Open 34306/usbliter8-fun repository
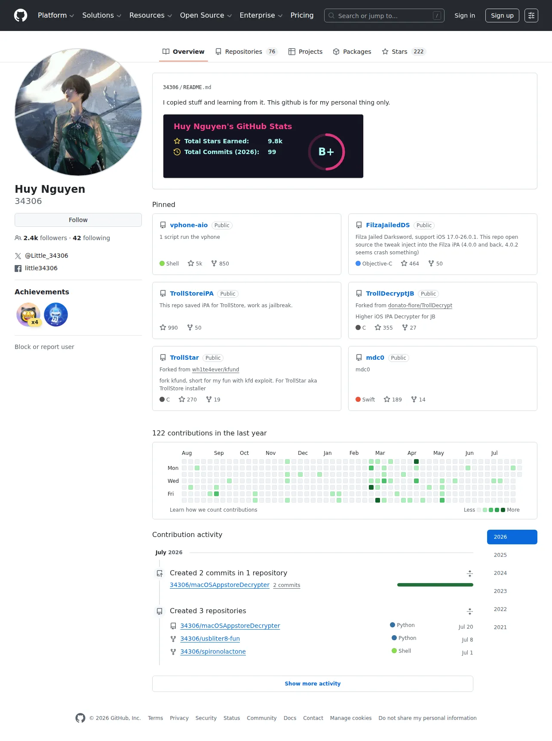Image resolution: width=552 pixels, height=741 pixels. [210, 639]
